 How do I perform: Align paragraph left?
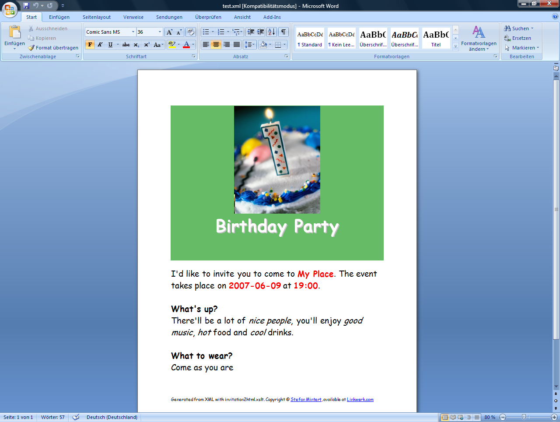click(x=206, y=45)
